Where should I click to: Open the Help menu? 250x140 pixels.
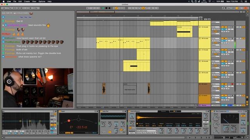coord(50,2)
